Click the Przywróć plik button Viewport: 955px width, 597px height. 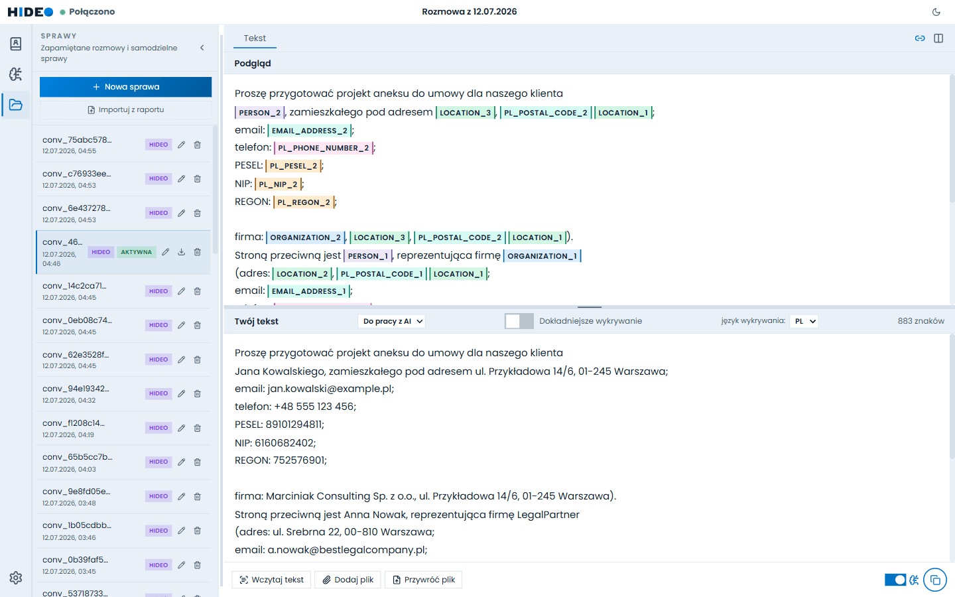[424, 580]
